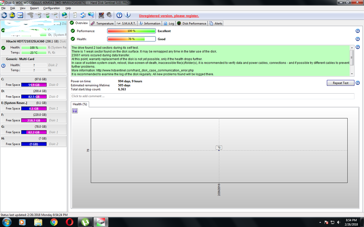This screenshot has width=364, height=227.
Task: Click the green check status icon of Hitachi disk
Action: tap(3, 48)
